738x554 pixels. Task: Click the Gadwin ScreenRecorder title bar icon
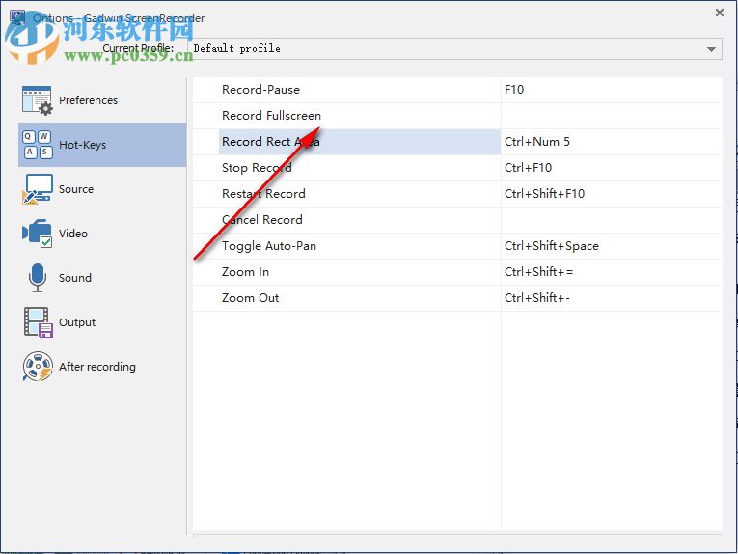[18, 17]
